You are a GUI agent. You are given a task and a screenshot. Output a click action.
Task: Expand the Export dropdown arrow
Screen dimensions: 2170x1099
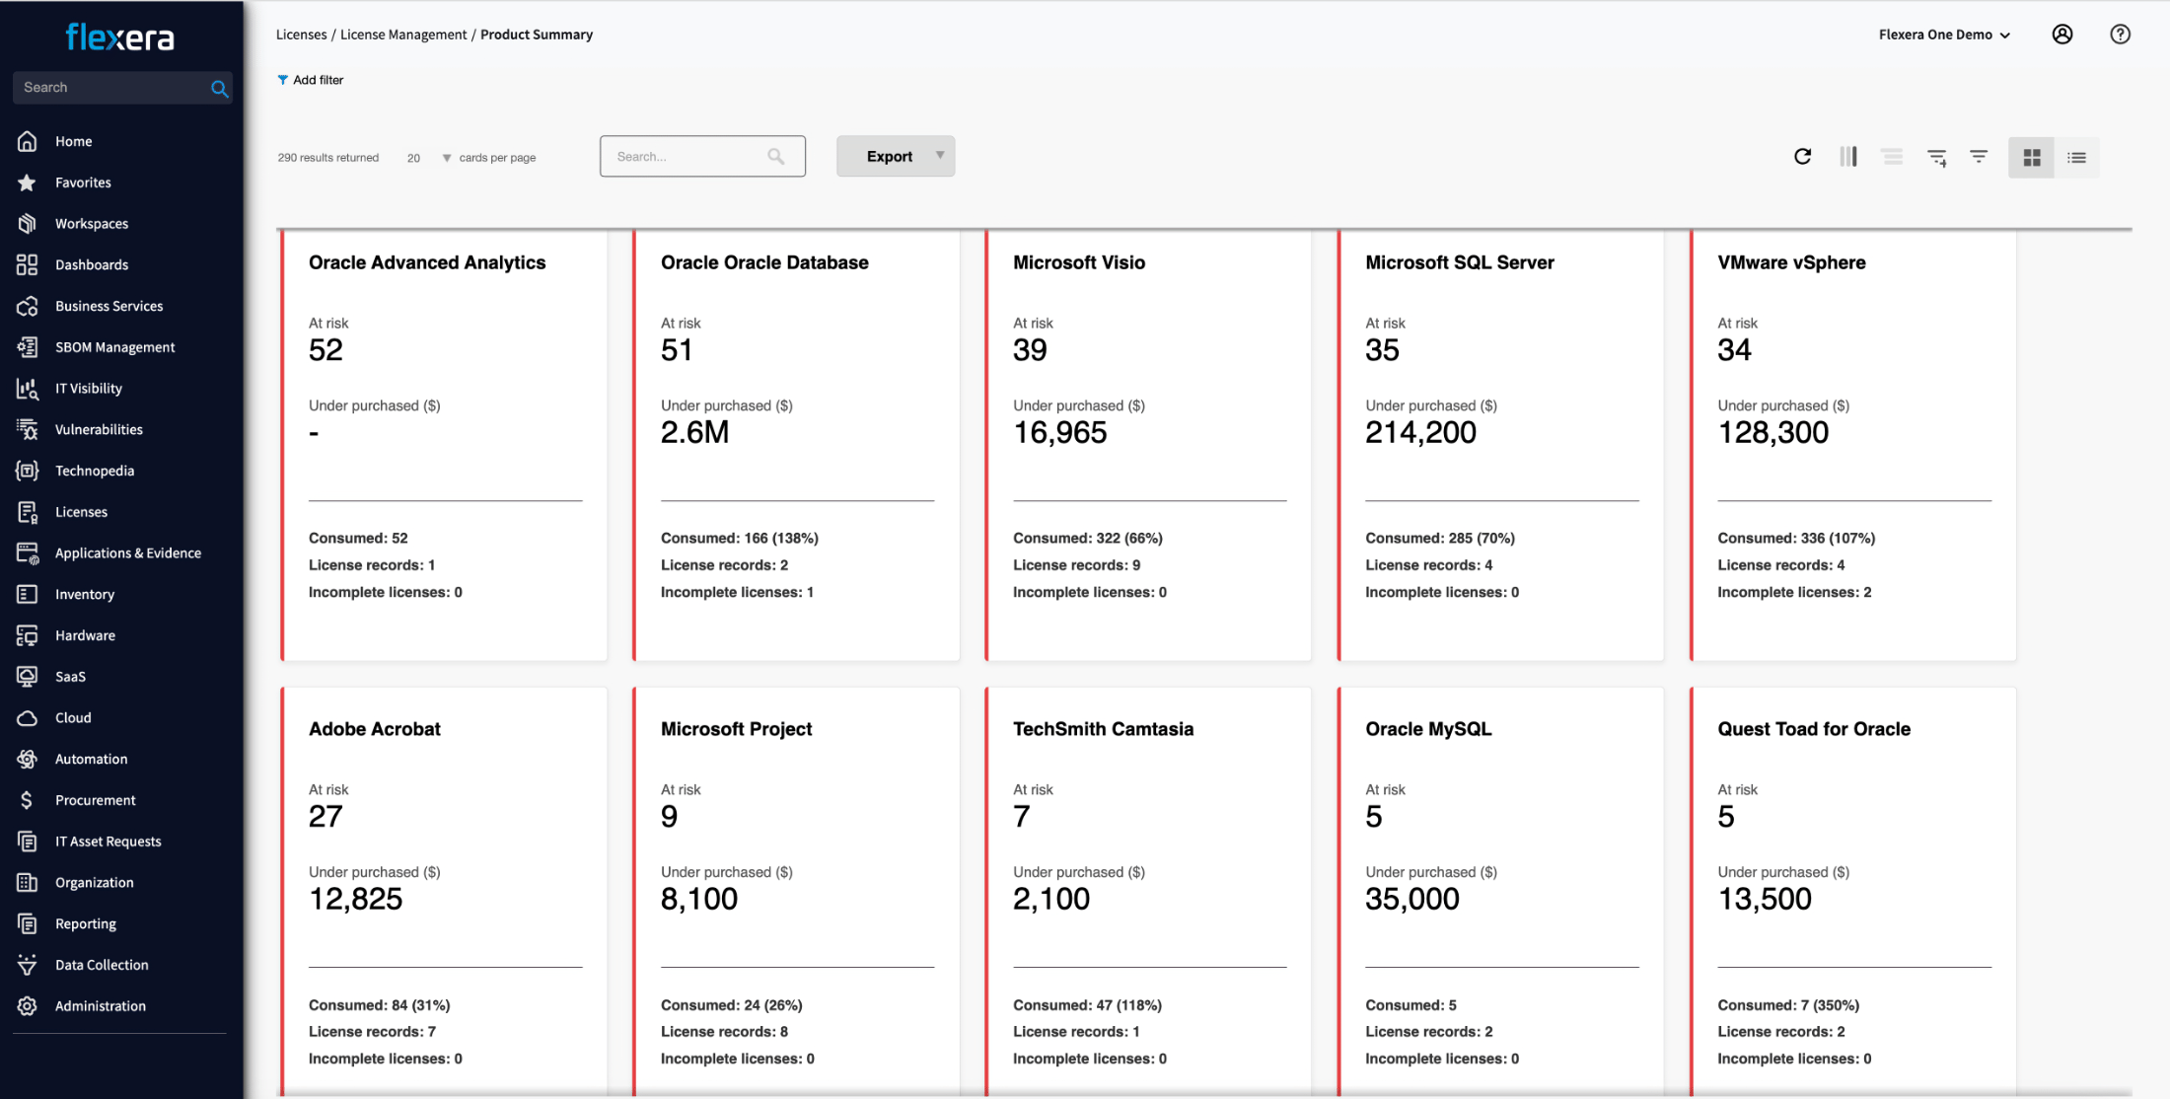(x=940, y=156)
